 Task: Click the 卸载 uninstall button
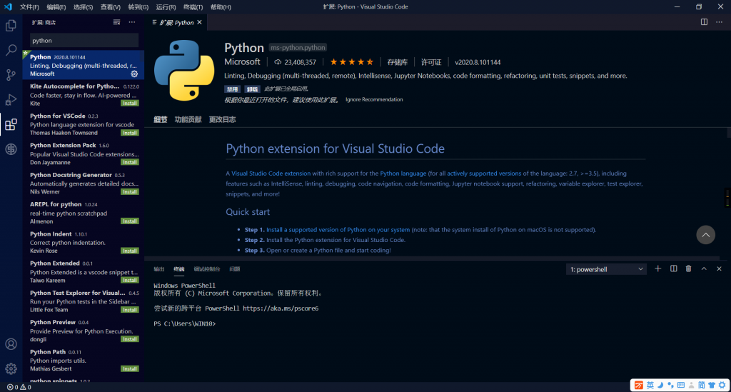[252, 89]
